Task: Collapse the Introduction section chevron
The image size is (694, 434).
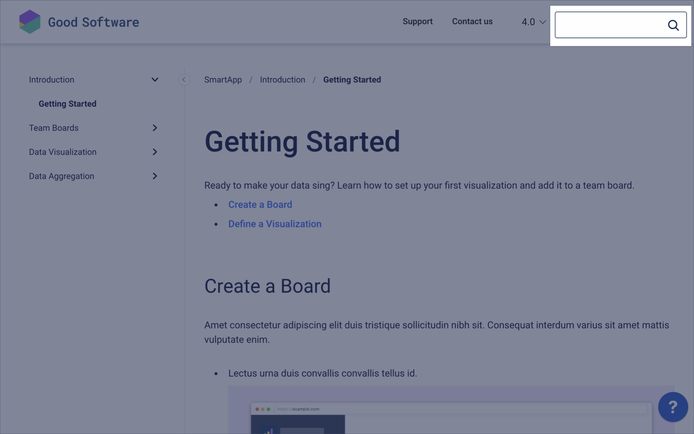Action: click(x=155, y=80)
